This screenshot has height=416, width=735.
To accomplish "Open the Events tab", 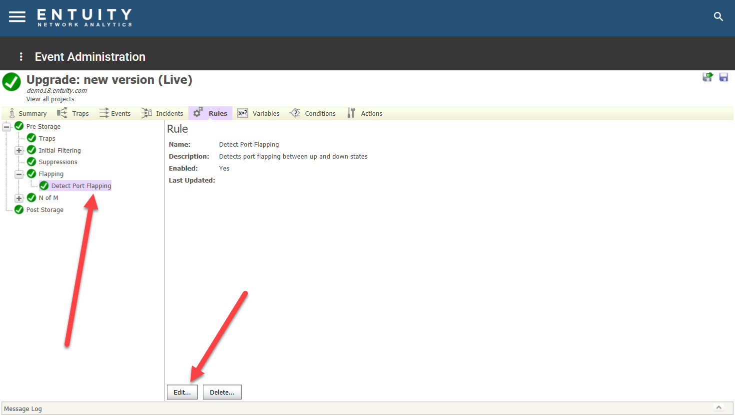I will pos(115,113).
